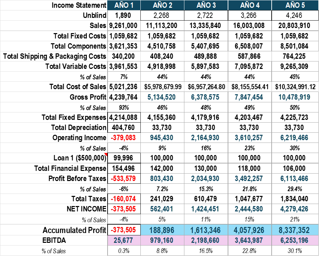The image size is (319, 256).
Task: Select Total Taxes value -160,074
Action: point(123,199)
